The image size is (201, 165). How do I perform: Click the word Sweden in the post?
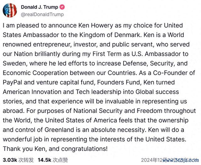(14, 63)
